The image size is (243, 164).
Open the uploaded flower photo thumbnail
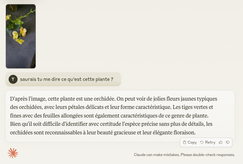pyautogui.click(x=21, y=36)
